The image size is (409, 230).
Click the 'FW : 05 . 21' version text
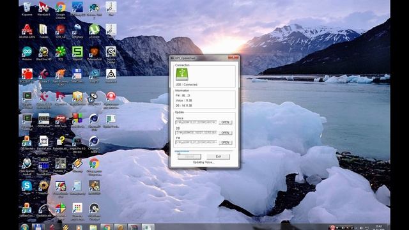pyautogui.click(x=183, y=96)
